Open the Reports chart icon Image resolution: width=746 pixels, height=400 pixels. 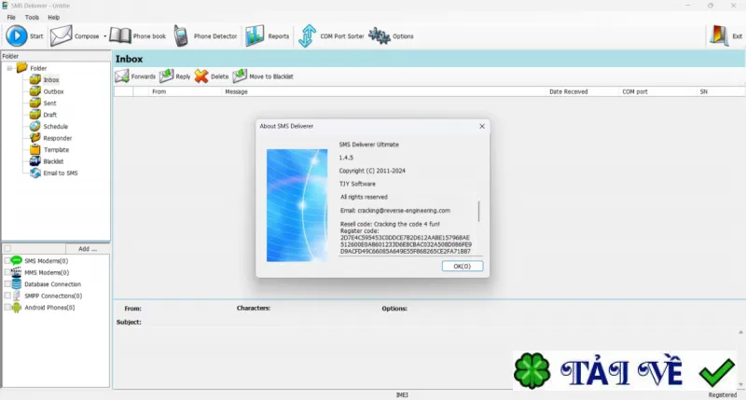pos(255,35)
